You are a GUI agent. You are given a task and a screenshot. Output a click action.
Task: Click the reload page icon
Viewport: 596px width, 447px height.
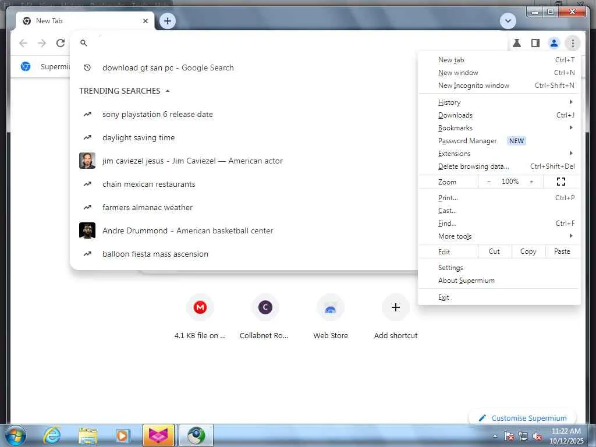point(61,43)
